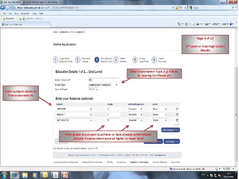Click the red Stop loading icon
This screenshot has height=179, width=239.
[185, 8]
